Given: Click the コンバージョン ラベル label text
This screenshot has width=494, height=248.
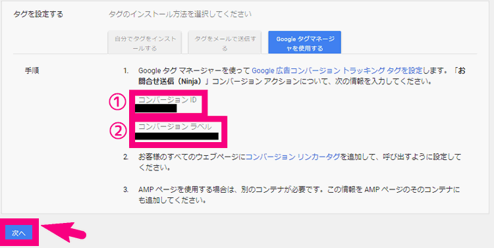Looking at the screenshot, I should pos(175,127).
